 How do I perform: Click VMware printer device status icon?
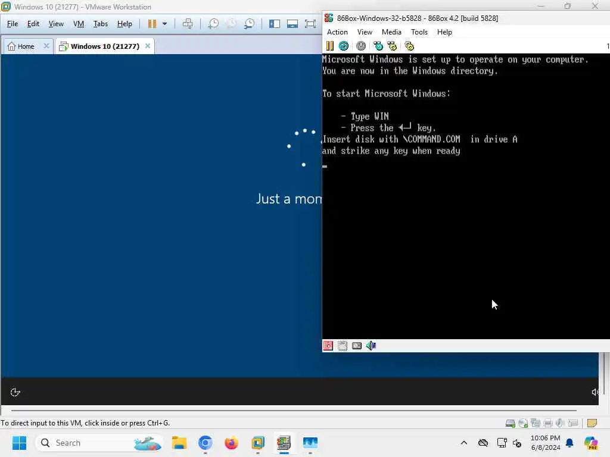[548, 423]
